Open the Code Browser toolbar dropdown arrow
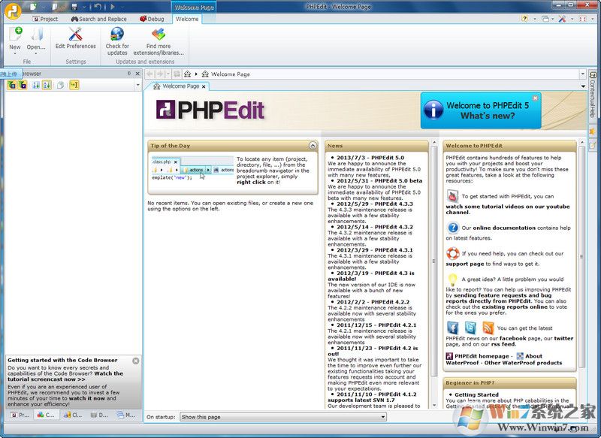Viewport: 601px width, 438px height. [x=137, y=85]
